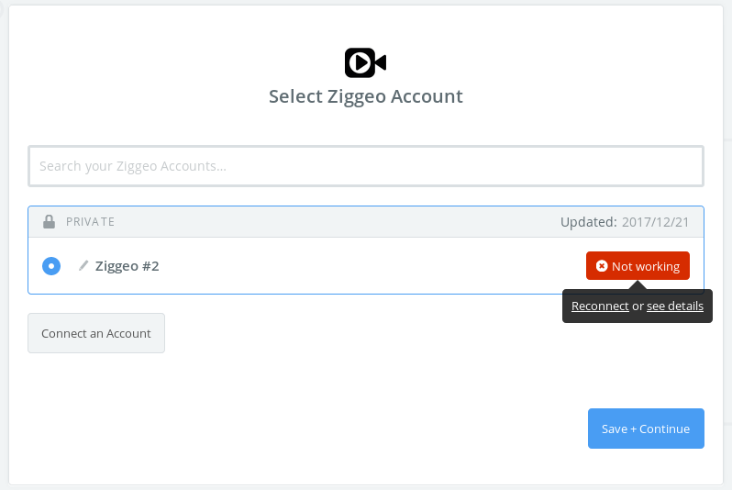Click the Connect an Account button
The image size is (732, 490).
[x=96, y=333]
